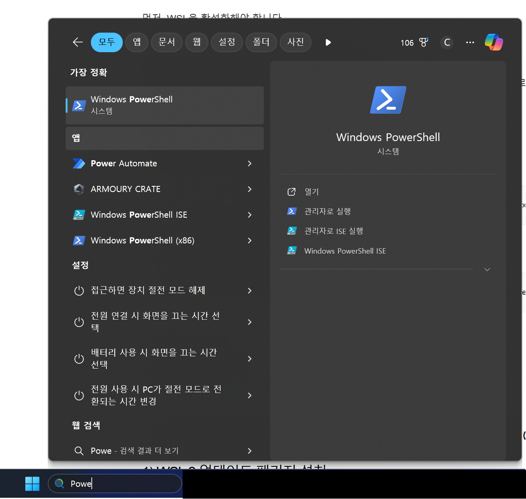The image size is (526, 499).
Task: Click PowerShell icon beside 관리자로 실행
Action: coord(292,211)
